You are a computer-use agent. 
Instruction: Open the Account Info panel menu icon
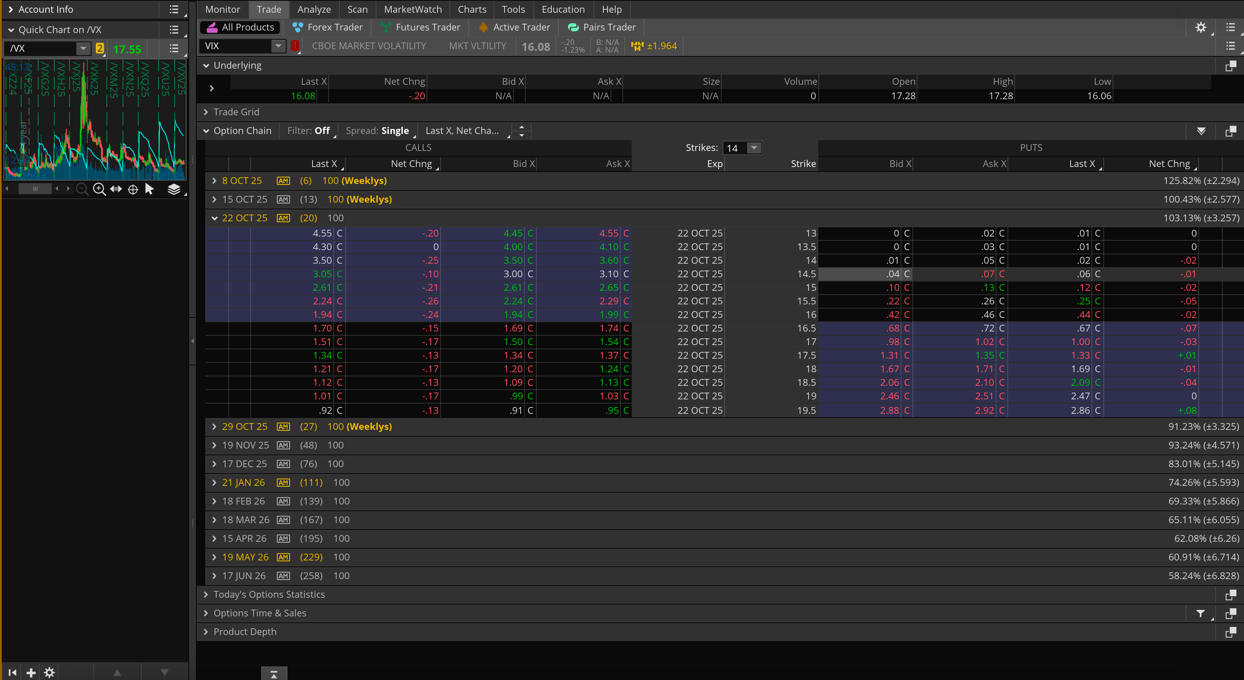coord(174,9)
